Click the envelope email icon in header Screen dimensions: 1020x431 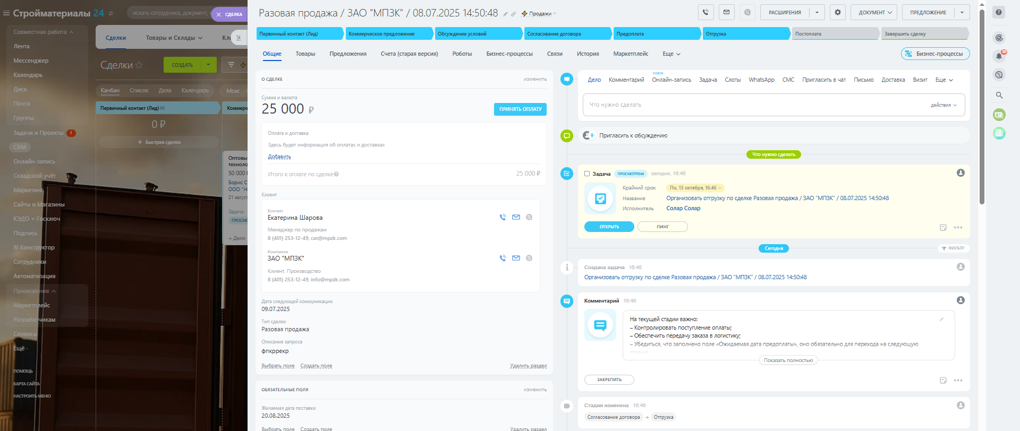726,12
